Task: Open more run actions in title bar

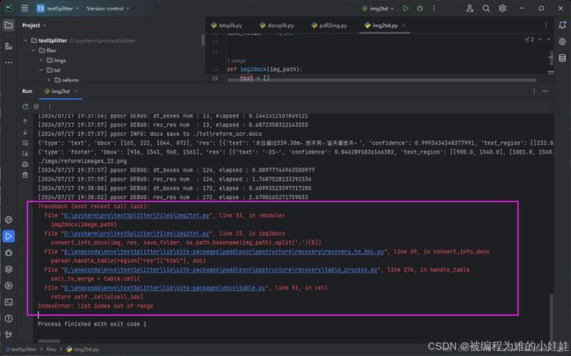Action: click(433, 9)
